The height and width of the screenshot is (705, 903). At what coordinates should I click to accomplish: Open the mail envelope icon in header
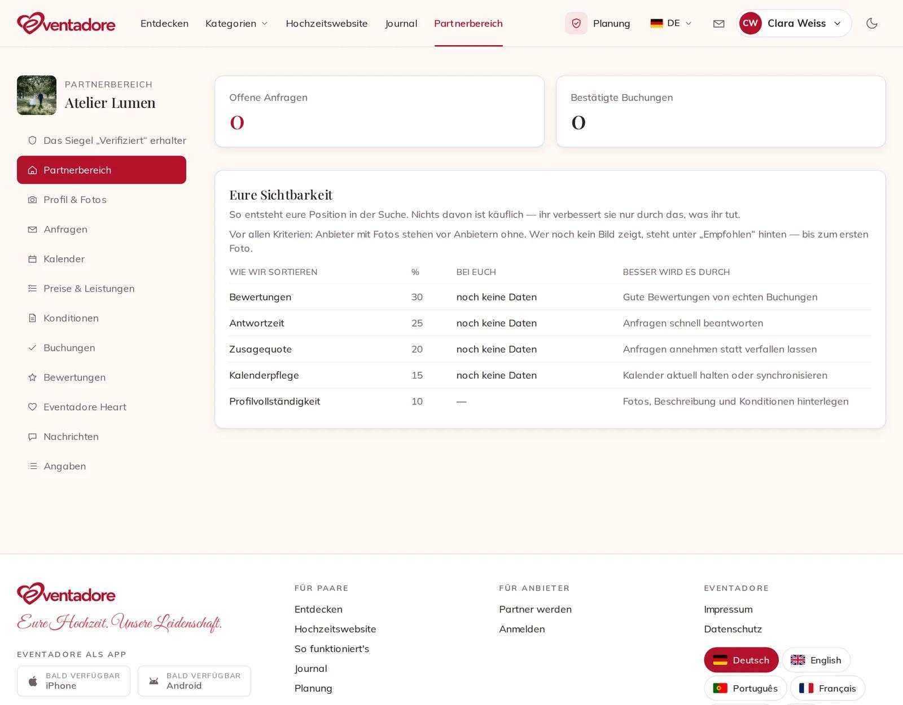coord(718,24)
